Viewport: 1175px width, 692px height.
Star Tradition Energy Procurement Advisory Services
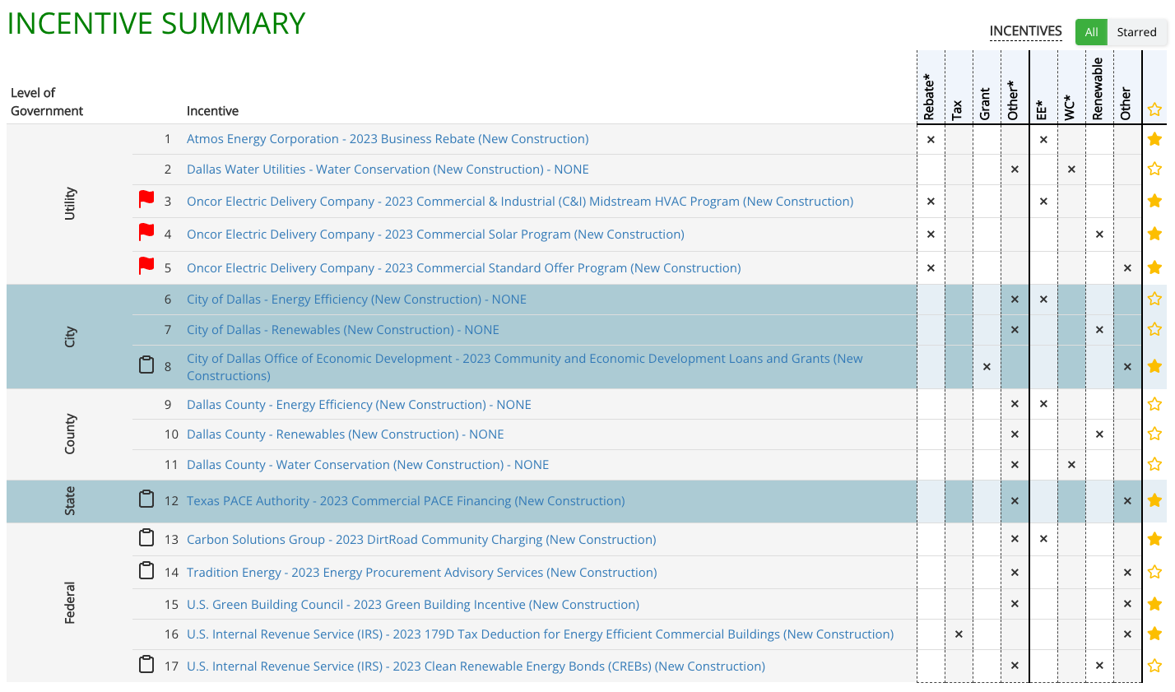tap(1154, 572)
